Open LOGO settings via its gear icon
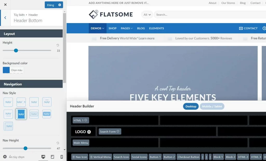This screenshot has height=161, width=266. click(x=90, y=132)
